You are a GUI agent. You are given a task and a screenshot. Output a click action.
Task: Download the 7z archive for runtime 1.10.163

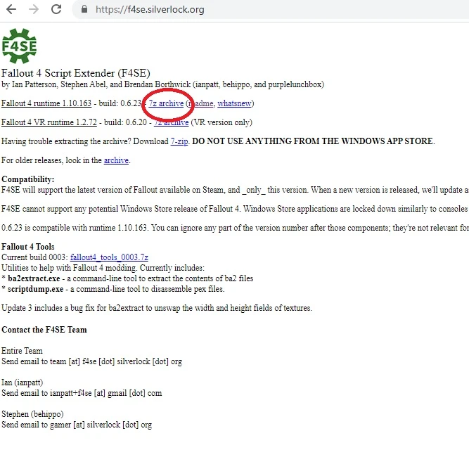point(167,103)
